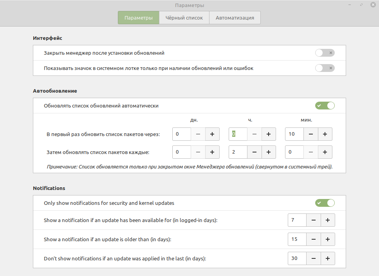Increase days for recurring package list refresh
379x276 pixels.
[x=212, y=152]
